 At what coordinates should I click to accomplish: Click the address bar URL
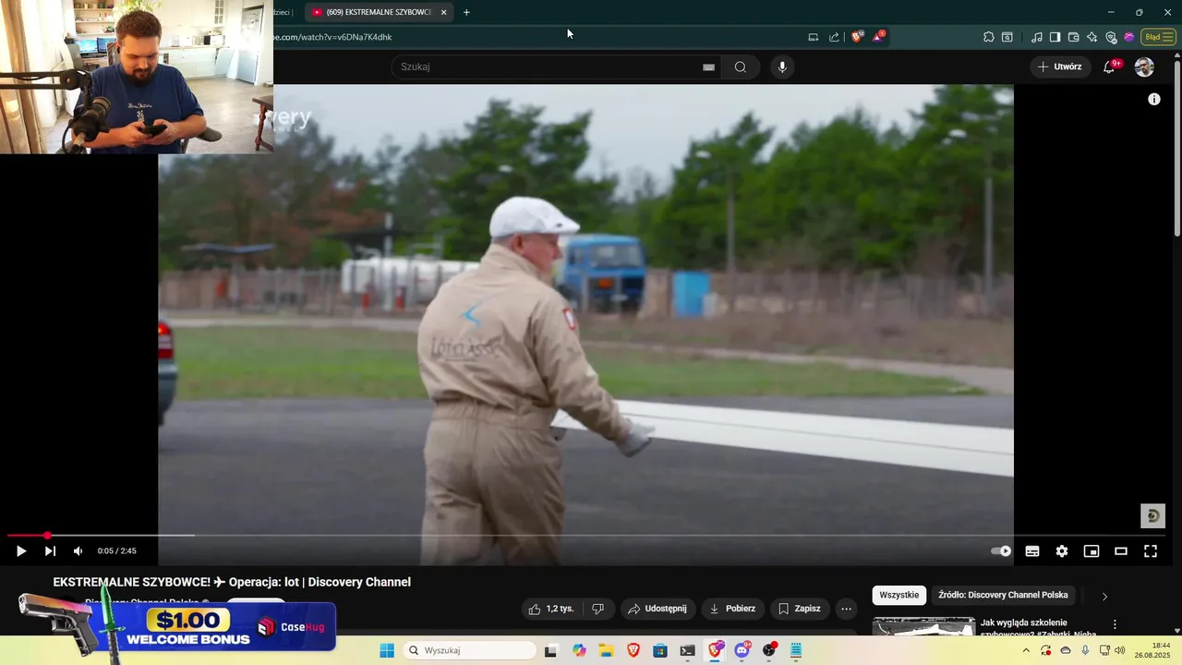click(x=334, y=37)
